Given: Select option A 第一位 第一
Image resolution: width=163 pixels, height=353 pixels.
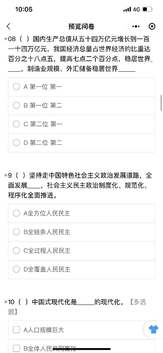Looking at the screenshot, I should (81, 87).
